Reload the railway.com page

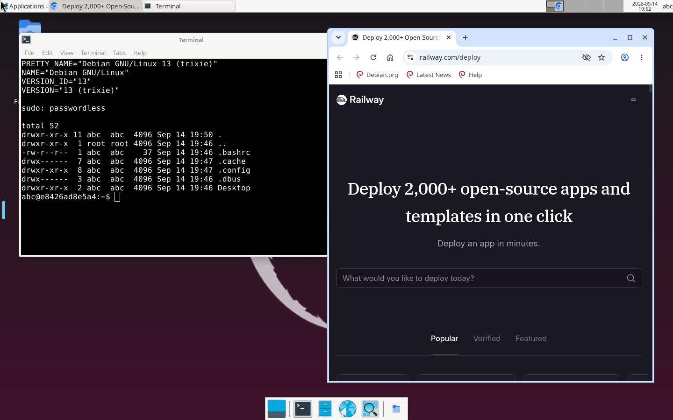(x=373, y=57)
